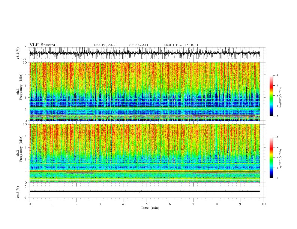Select the date text "Dec. 19, 2022"
This screenshot has width=297, height=229.
click(x=105, y=45)
